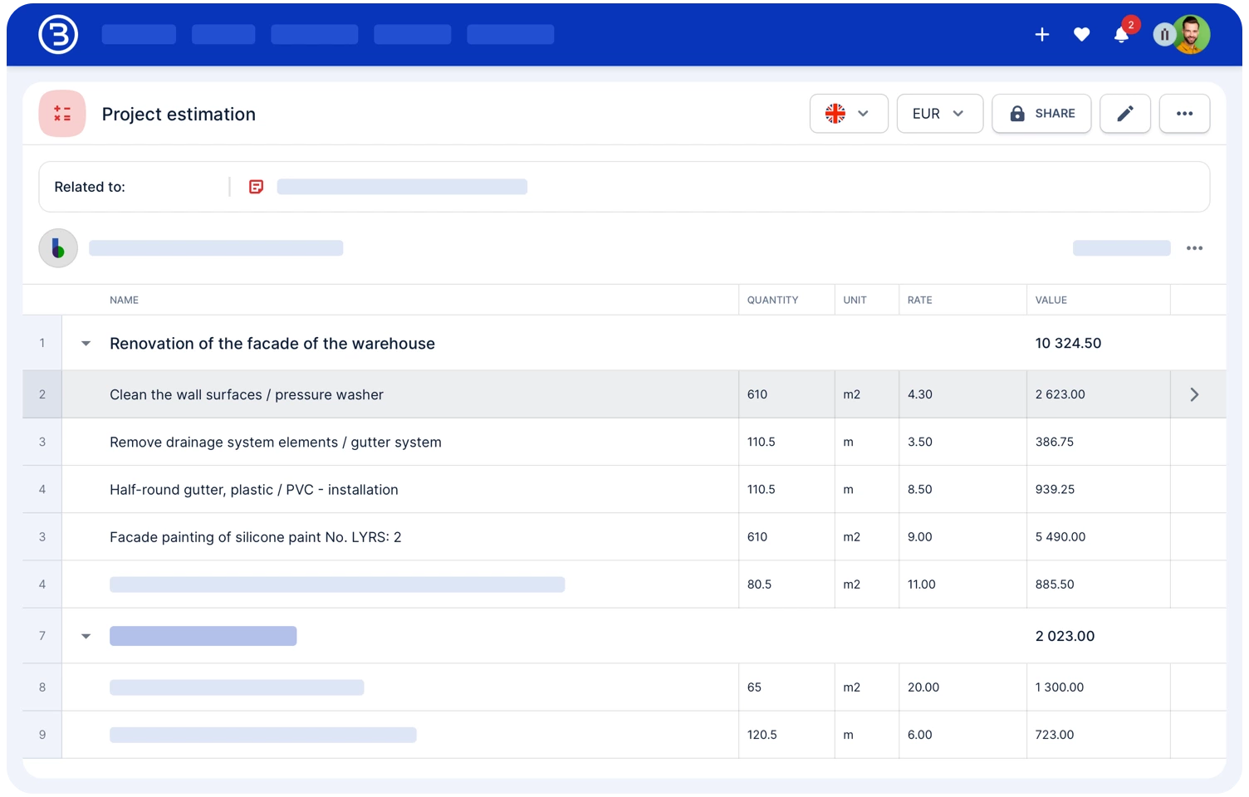The image size is (1249, 797).
Task: Click the Half-round gutter rate value 8.50
Action: 920,490
